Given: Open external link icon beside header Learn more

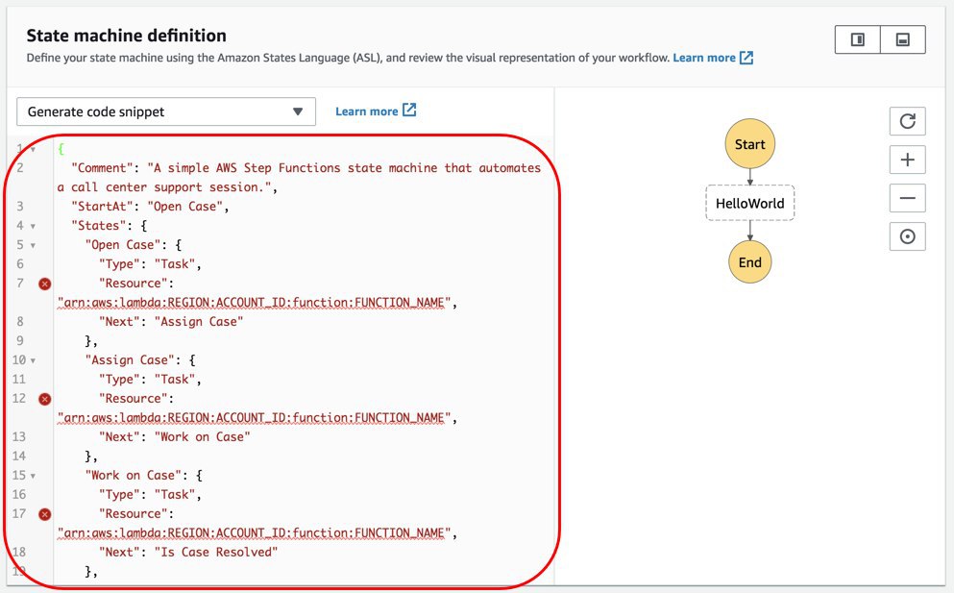Looking at the screenshot, I should pos(746,58).
